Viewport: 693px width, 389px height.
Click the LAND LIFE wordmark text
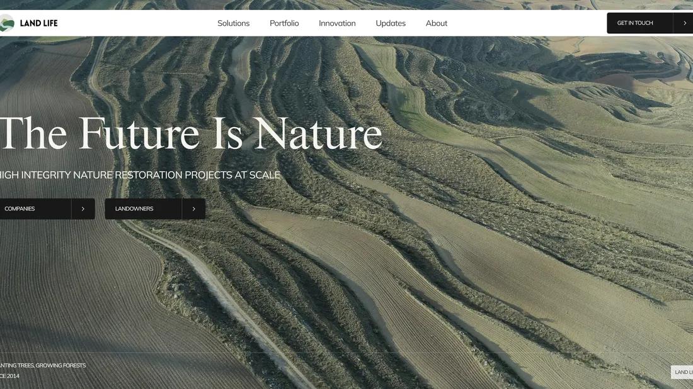pos(38,23)
